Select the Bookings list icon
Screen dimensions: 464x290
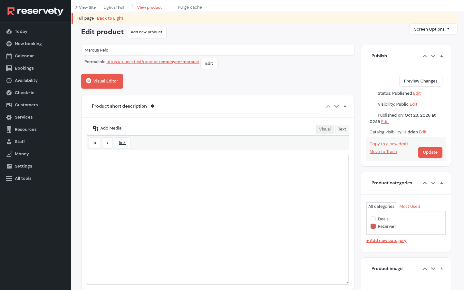click(x=9, y=68)
